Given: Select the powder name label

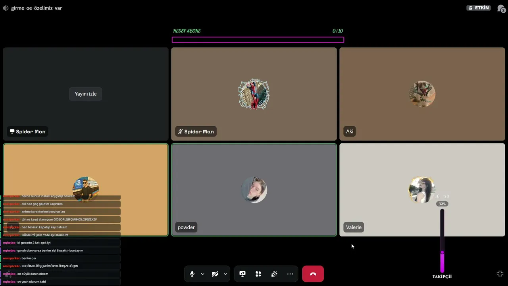Looking at the screenshot, I should pos(186,227).
